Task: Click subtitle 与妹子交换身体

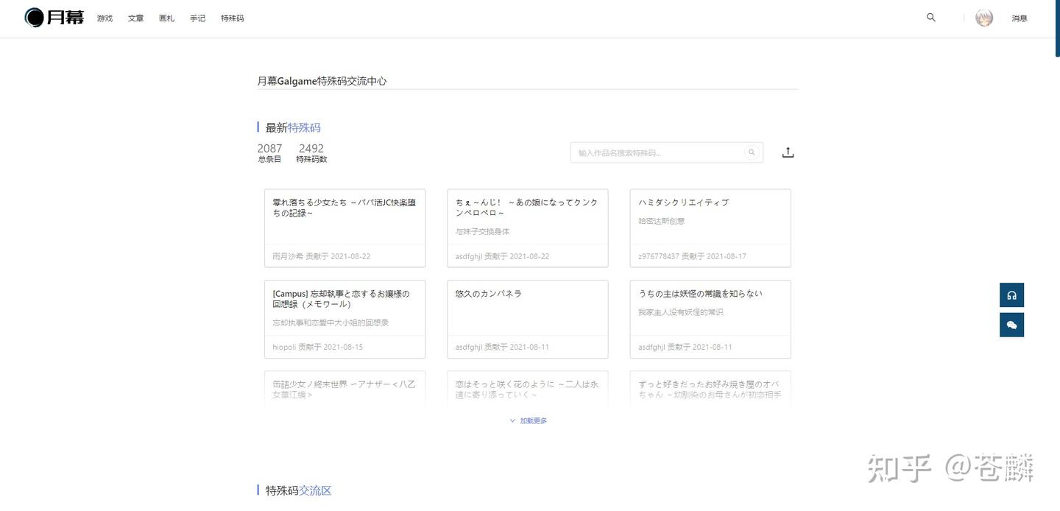Action: point(482,231)
